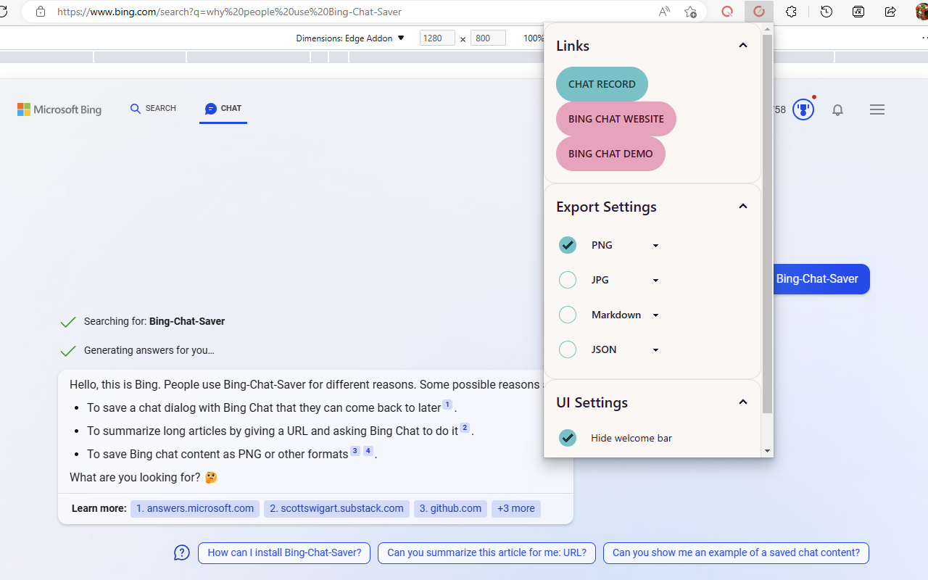Screen dimensions: 928x580
Task: Click the first red Q extension icon
Action: tap(727, 12)
